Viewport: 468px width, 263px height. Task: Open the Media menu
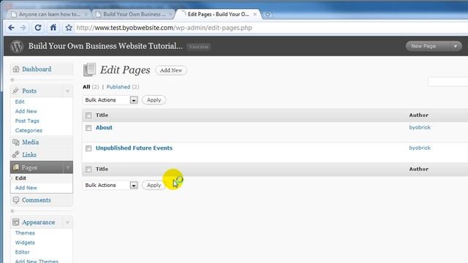pos(31,142)
